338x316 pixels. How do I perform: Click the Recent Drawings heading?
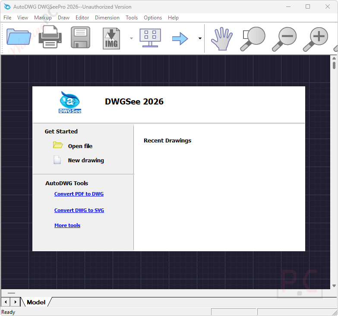167,141
